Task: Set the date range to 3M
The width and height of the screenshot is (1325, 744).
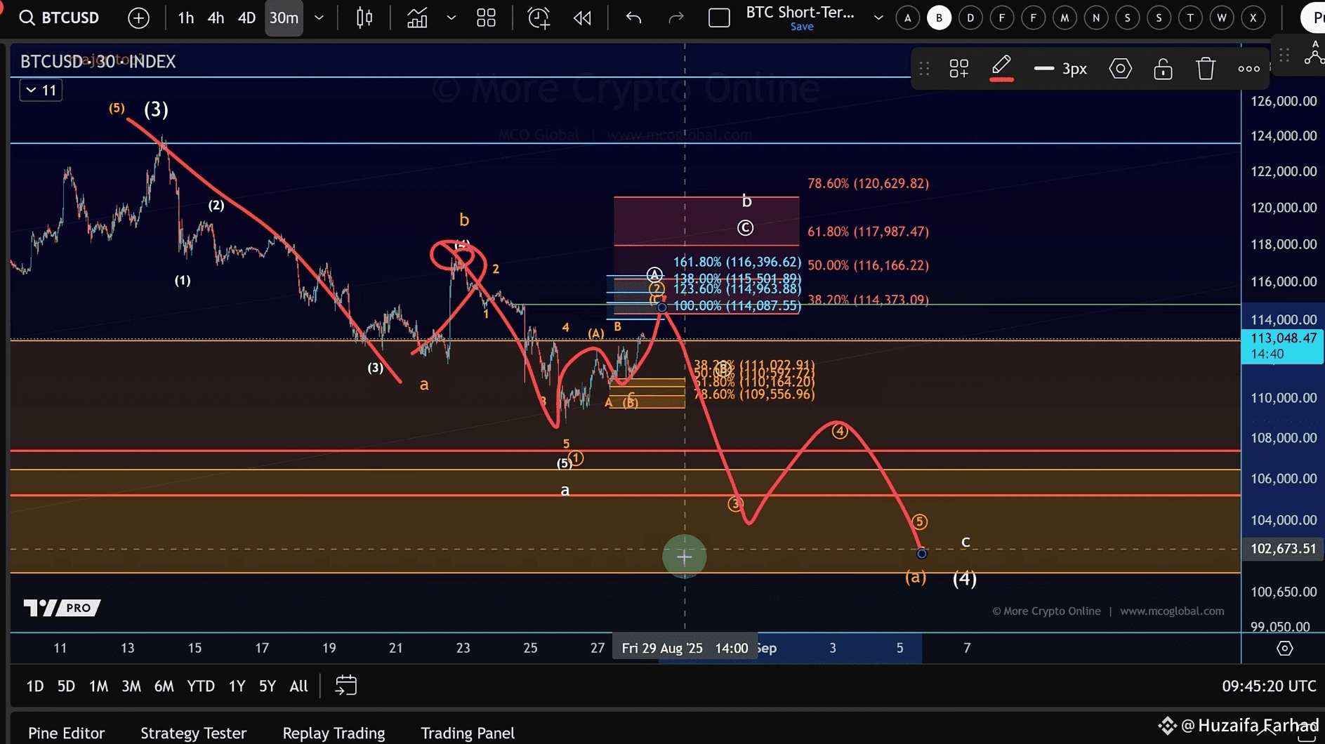Action: tap(131, 686)
